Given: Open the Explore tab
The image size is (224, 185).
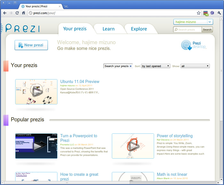Looking at the screenshot, I should [139, 29].
